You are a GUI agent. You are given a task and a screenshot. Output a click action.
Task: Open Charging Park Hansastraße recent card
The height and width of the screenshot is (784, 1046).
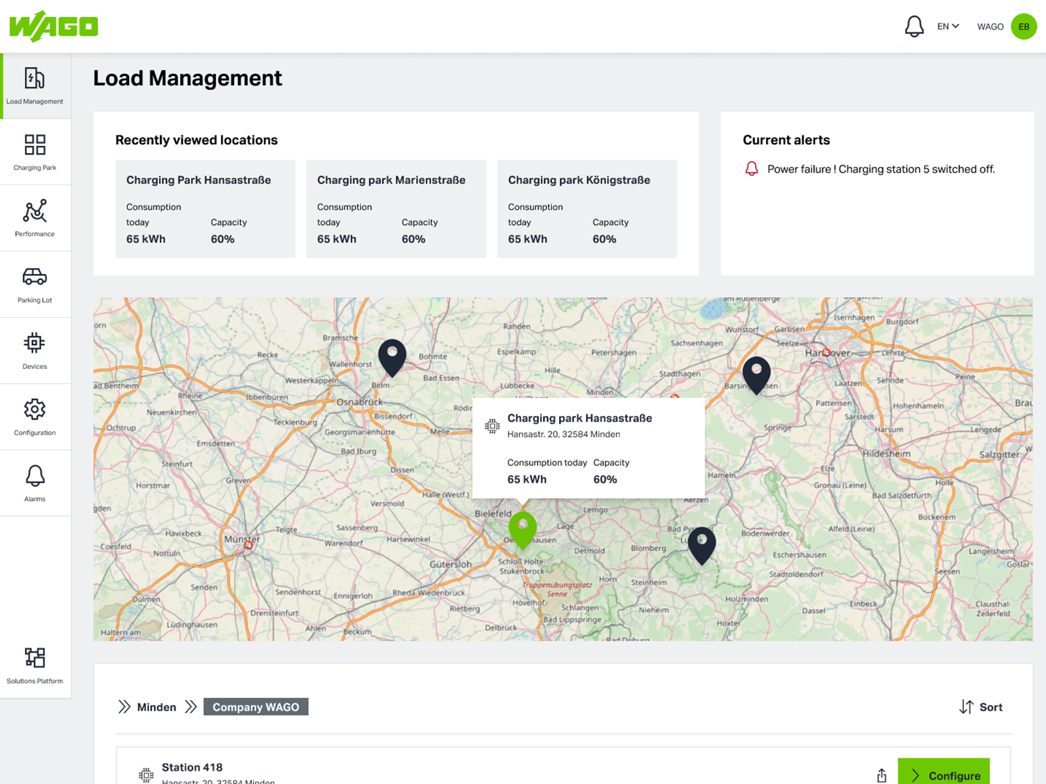[x=205, y=209]
